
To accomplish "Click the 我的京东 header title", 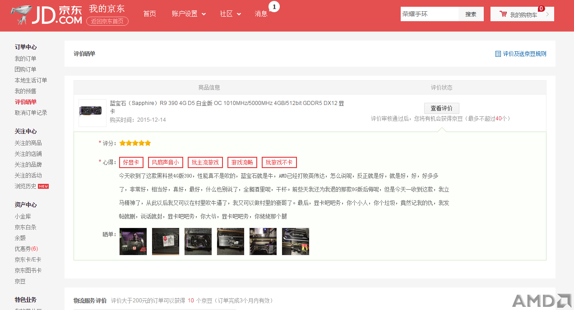I will click(106, 9).
